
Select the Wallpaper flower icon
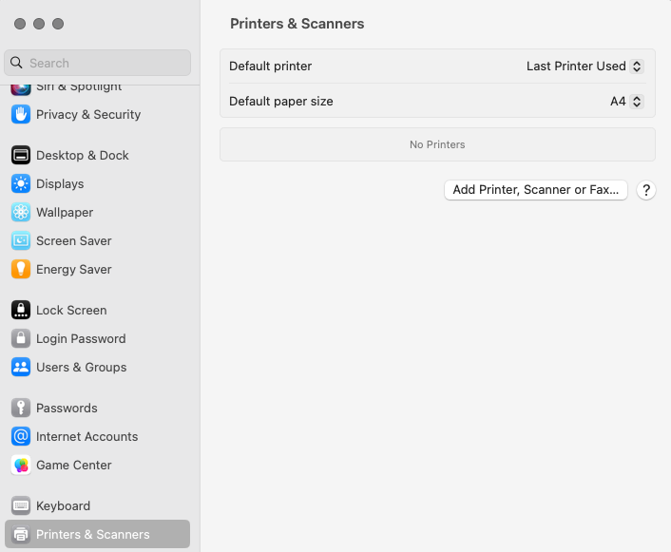point(21,212)
